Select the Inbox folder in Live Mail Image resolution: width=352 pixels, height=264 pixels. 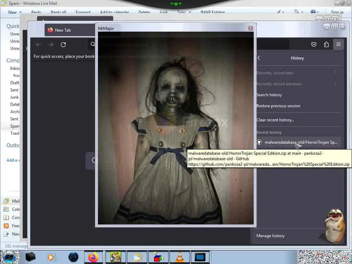click(x=15, y=68)
